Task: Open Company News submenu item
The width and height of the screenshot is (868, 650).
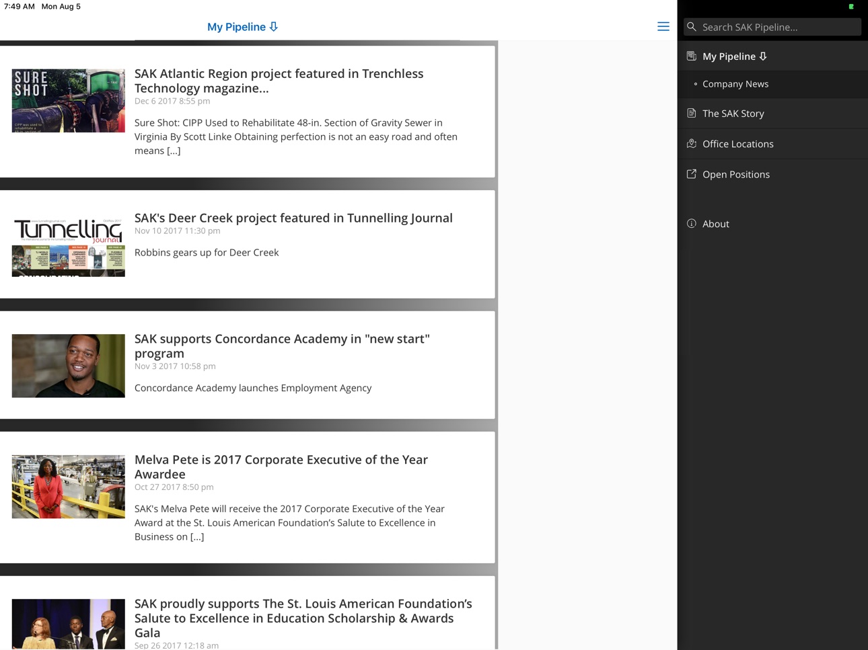Action: (772, 84)
